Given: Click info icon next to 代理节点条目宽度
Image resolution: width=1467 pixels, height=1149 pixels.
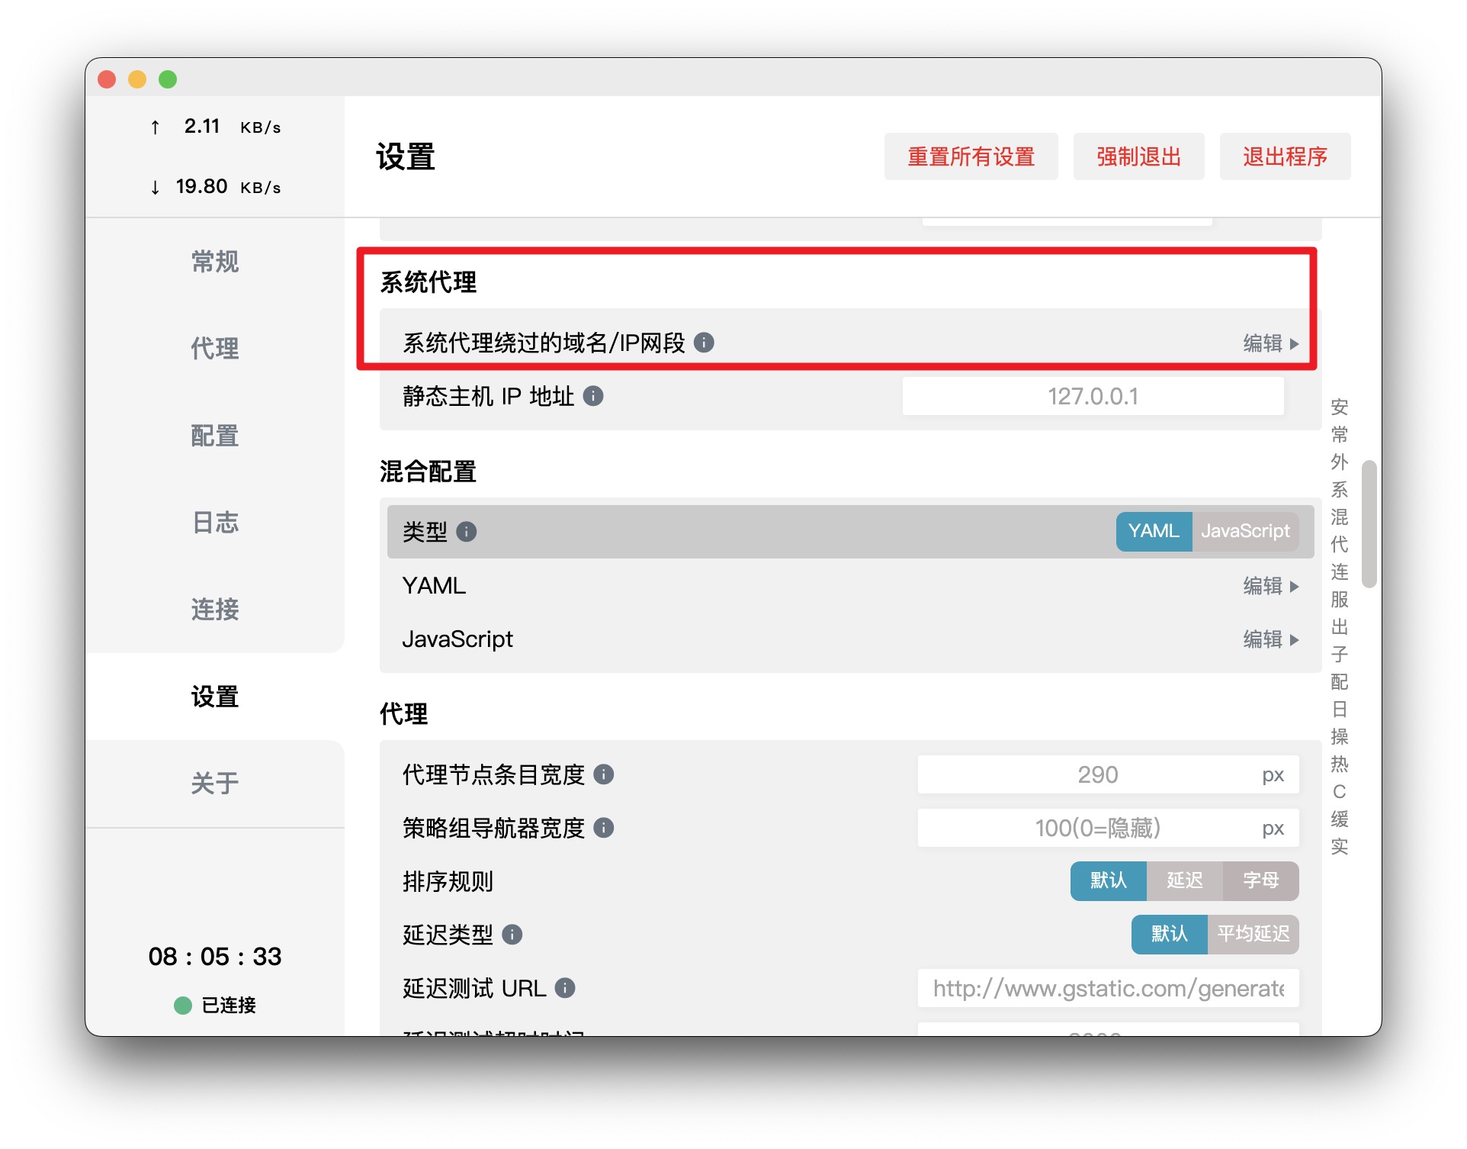Looking at the screenshot, I should pos(603,774).
